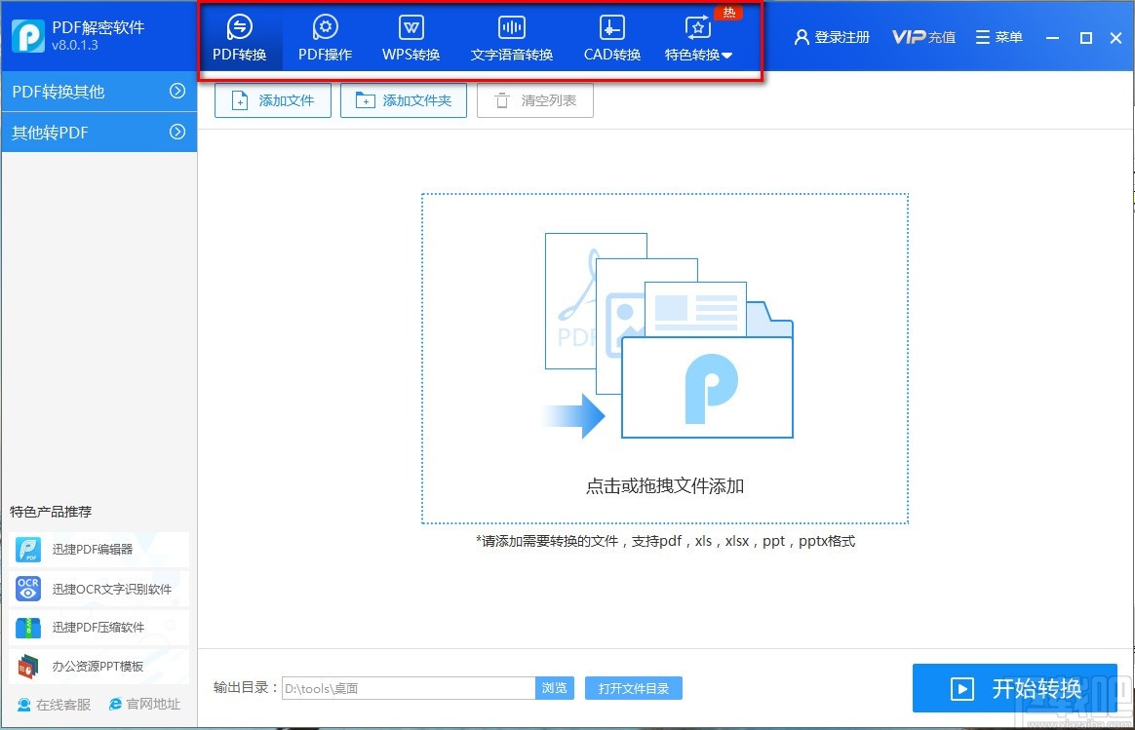The height and width of the screenshot is (730, 1135).
Task: Expand the PDF转换其他 sidebar section
Action: [98, 91]
